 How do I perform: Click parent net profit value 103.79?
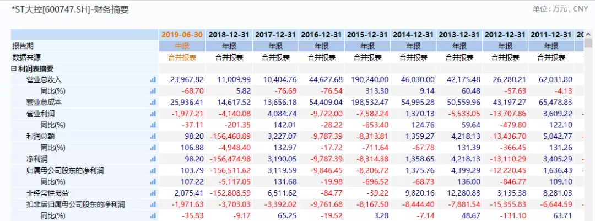194,171
